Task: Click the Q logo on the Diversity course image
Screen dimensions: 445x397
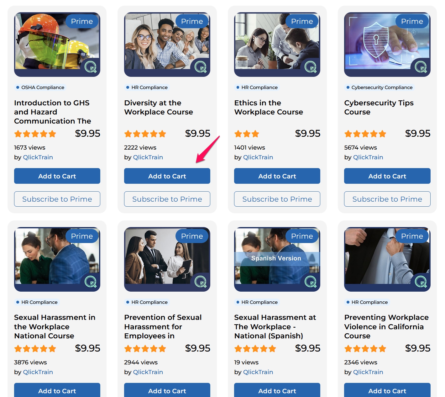Action: coord(201,66)
